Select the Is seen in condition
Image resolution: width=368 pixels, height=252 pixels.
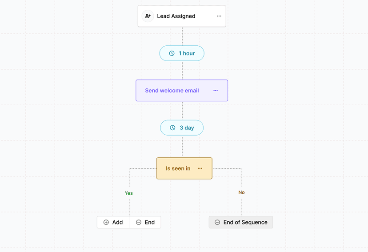(178, 168)
